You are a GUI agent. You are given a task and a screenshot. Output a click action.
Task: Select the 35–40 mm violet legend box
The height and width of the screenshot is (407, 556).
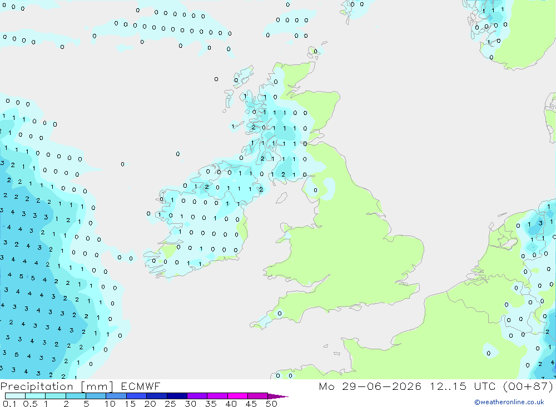217,396
